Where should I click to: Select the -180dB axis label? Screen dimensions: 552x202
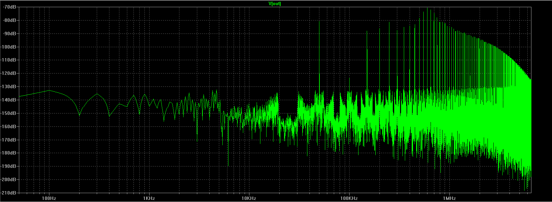point(8,153)
